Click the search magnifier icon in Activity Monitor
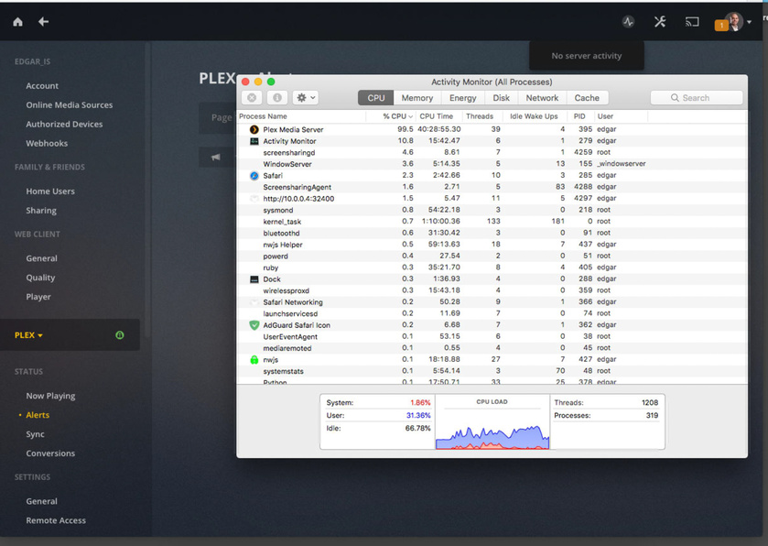The width and height of the screenshot is (768, 546). tap(675, 97)
